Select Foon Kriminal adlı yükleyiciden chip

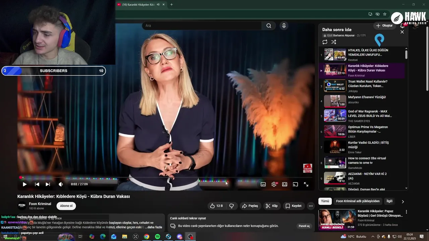[358, 201]
